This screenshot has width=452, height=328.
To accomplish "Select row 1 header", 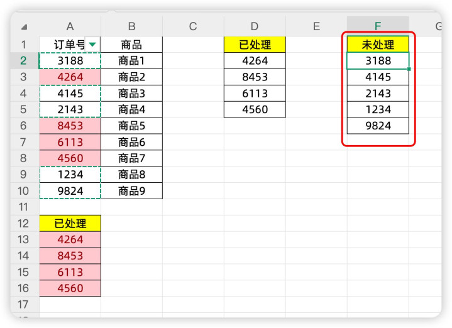I will pos(25,45).
